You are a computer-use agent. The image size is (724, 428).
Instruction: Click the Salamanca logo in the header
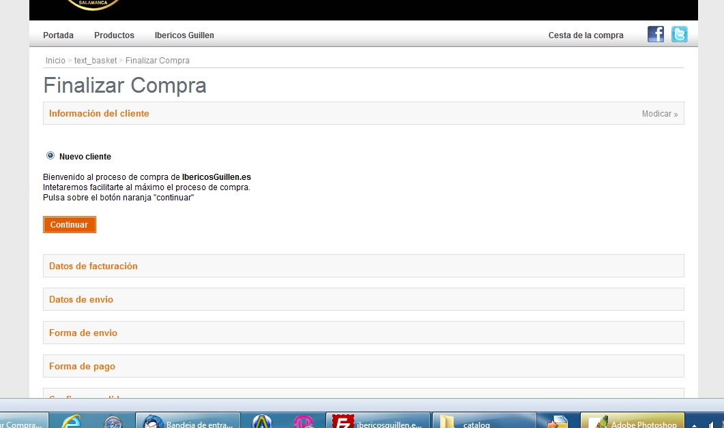pos(93,5)
